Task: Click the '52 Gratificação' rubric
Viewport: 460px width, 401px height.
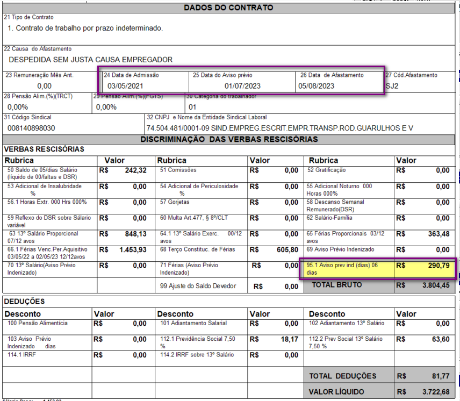Action: (327, 170)
